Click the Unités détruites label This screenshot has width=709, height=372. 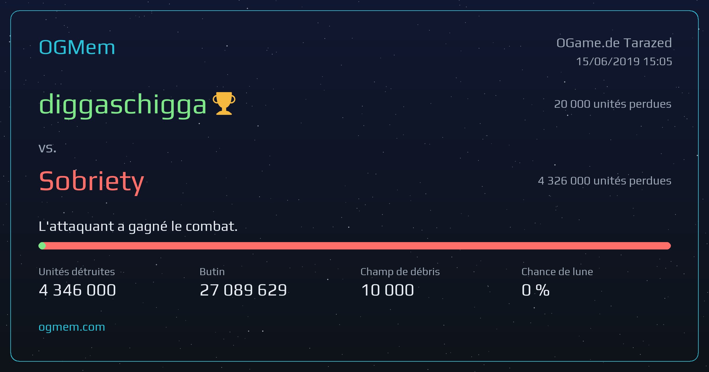(x=77, y=272)
